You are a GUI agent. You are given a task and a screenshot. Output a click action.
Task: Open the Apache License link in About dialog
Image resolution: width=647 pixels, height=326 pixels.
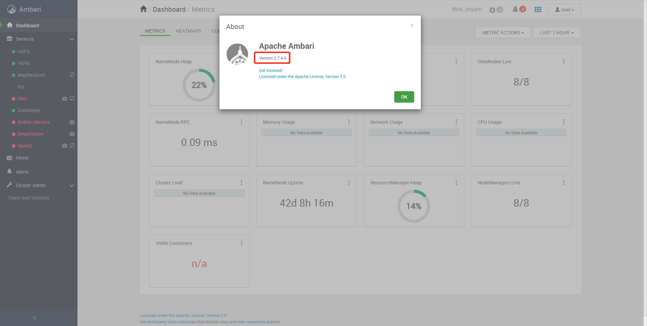click(x=302, y=77)
